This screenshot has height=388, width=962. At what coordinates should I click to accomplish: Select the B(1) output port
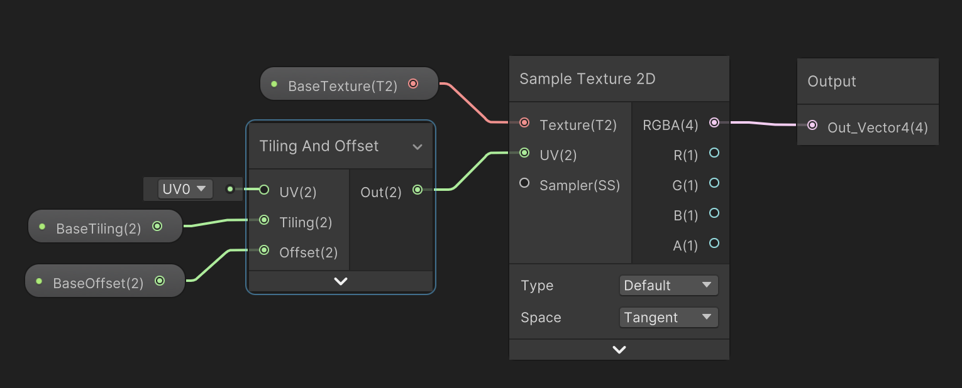click(x=714, y=213)
